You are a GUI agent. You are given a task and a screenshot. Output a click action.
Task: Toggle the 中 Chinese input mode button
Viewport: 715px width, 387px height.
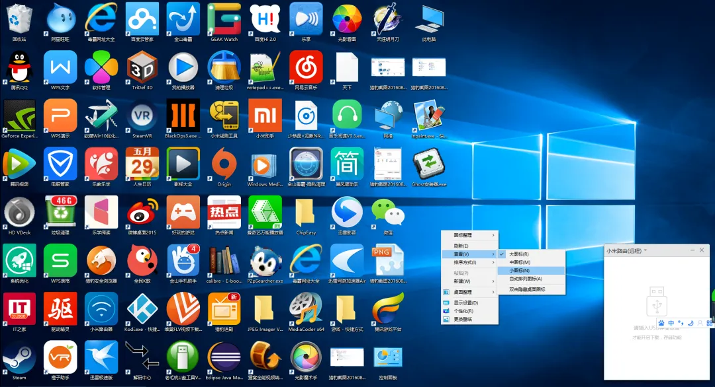[x=671, y=324]
